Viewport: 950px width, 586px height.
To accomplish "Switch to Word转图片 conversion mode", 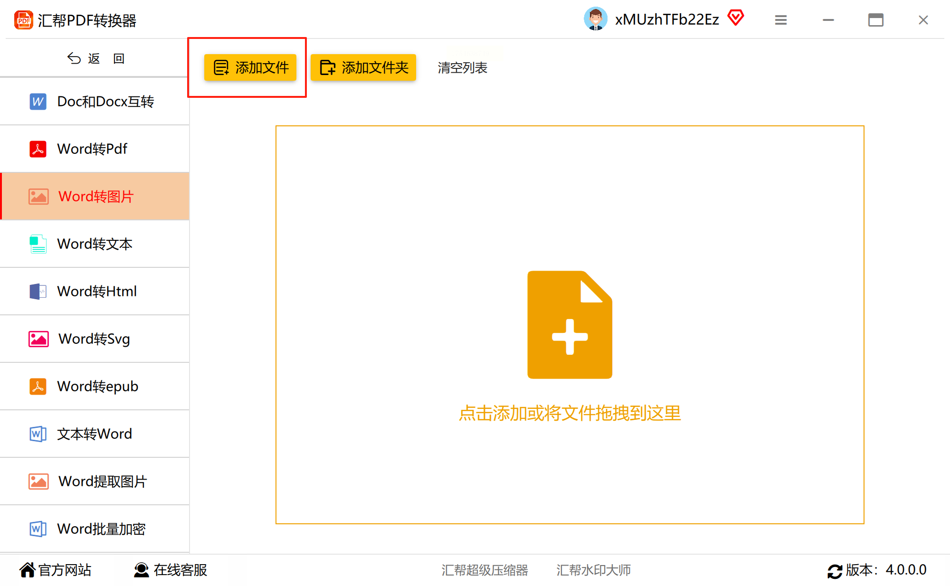I will click(95, 197).
